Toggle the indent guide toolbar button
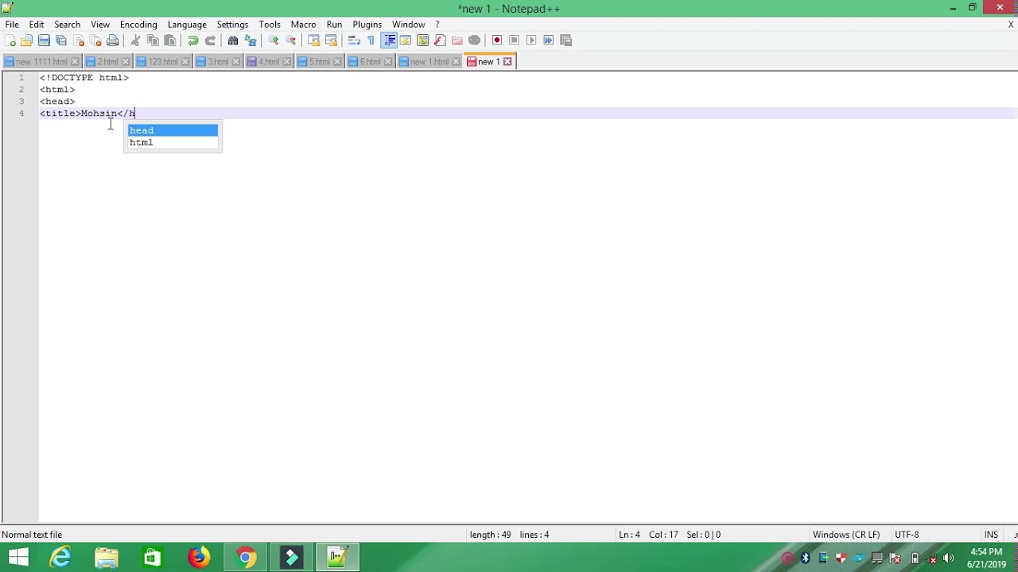Viewport: 1018px width, 572px height. click(x=389, y=41)
